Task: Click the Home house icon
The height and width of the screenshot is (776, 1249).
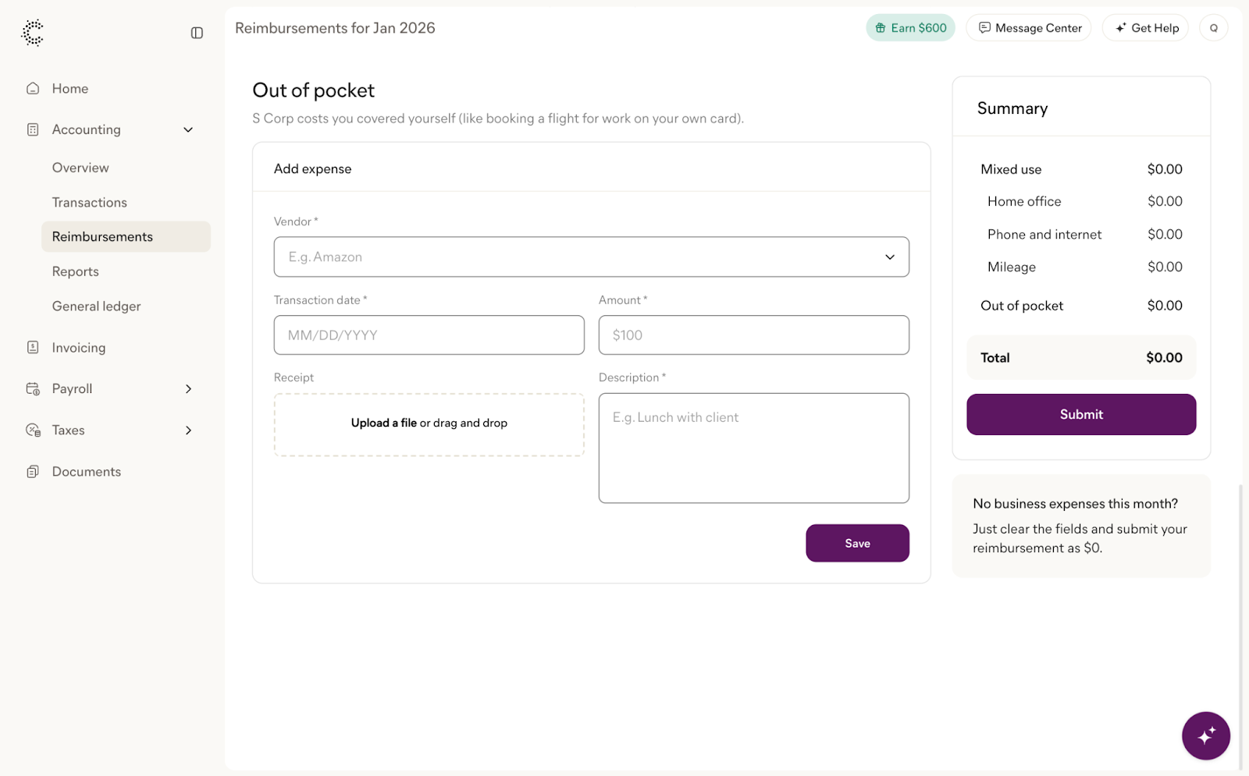Action: tap(33, 89)
